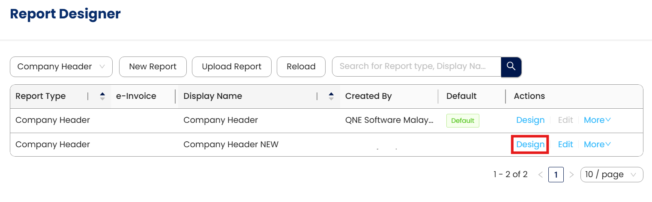The height and width of the screenshot is (202, 652).
Task: Select page 1 in pagination
Action: 556,175
